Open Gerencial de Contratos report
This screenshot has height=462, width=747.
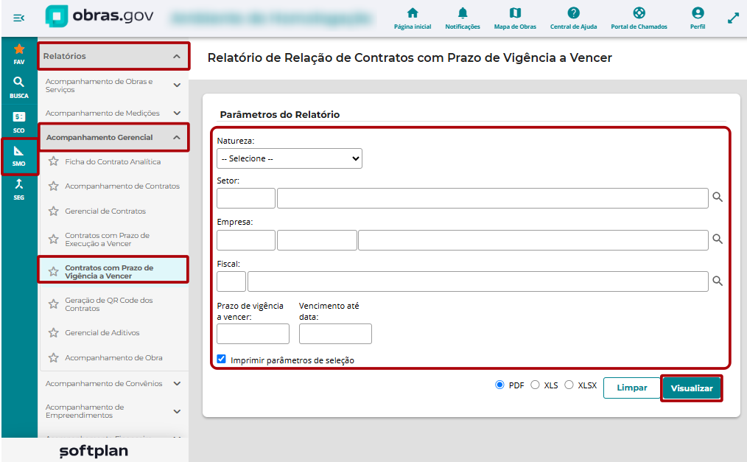pyautogui.click(x=105, y=211)
